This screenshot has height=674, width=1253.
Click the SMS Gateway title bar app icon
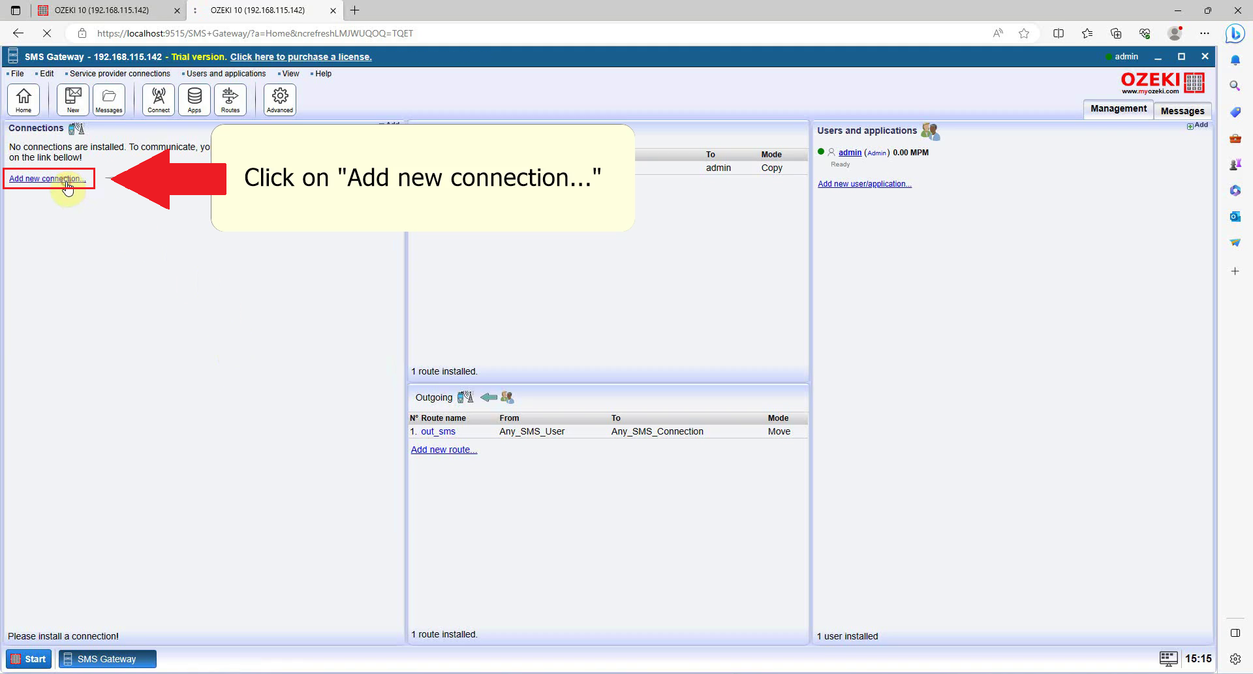click(x=12, y=57)
